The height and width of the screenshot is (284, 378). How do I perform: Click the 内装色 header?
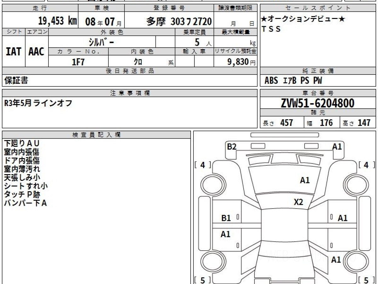pos(142,52)
